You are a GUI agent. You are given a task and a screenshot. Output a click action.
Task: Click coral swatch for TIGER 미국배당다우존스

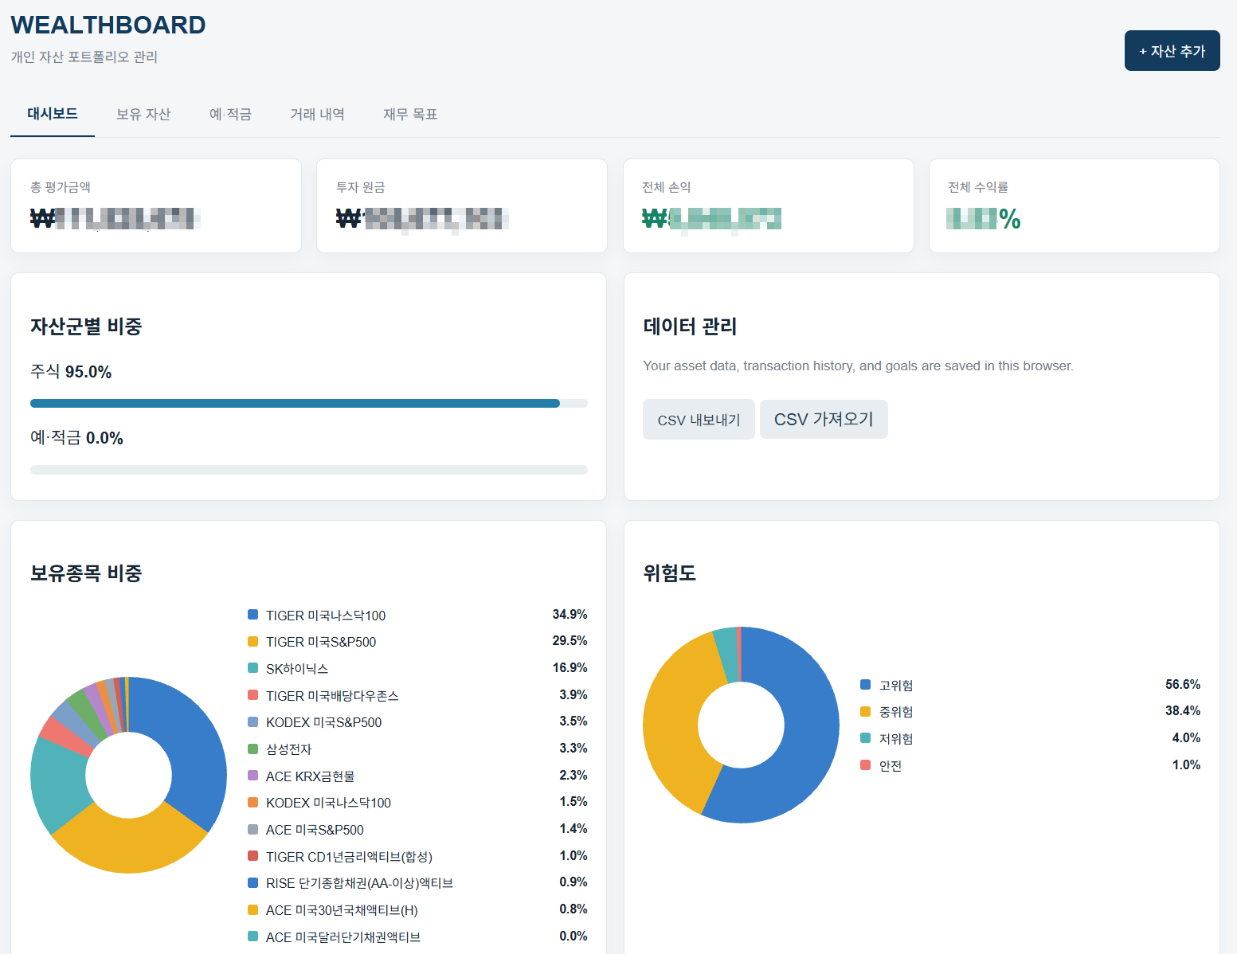(x=252, y=695)
